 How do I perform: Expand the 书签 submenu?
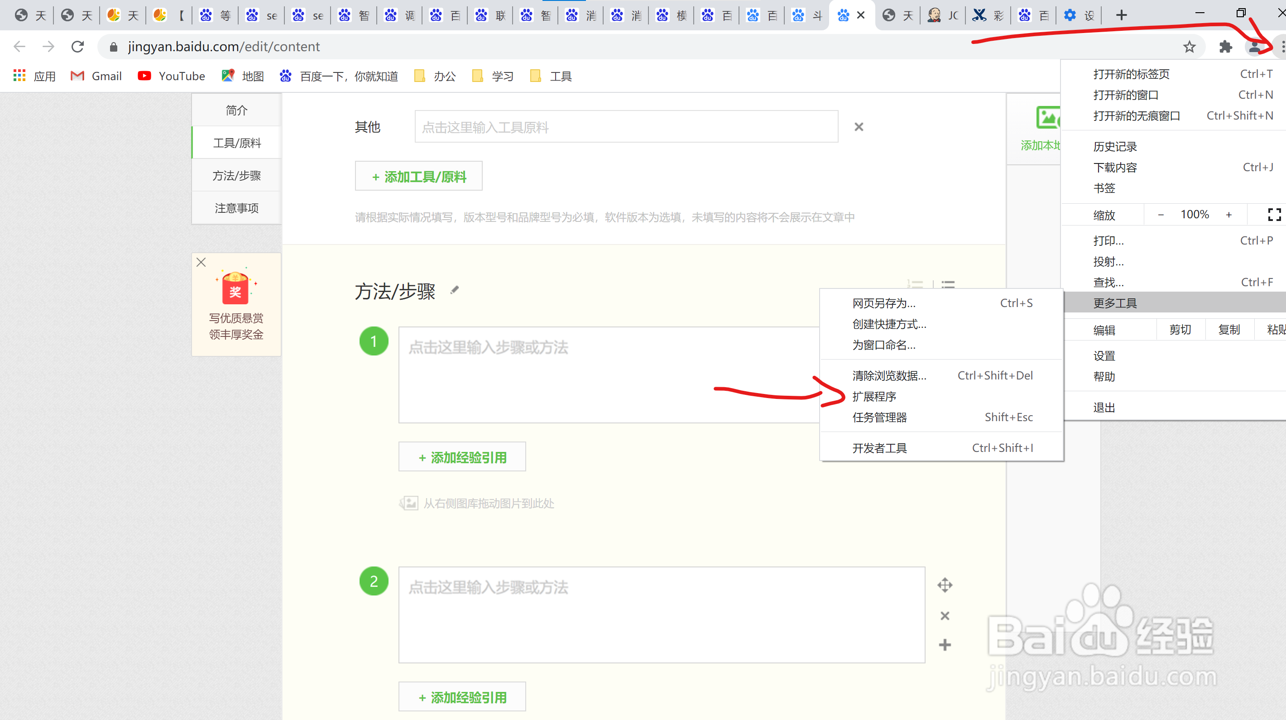click(x=1104, y=188)
